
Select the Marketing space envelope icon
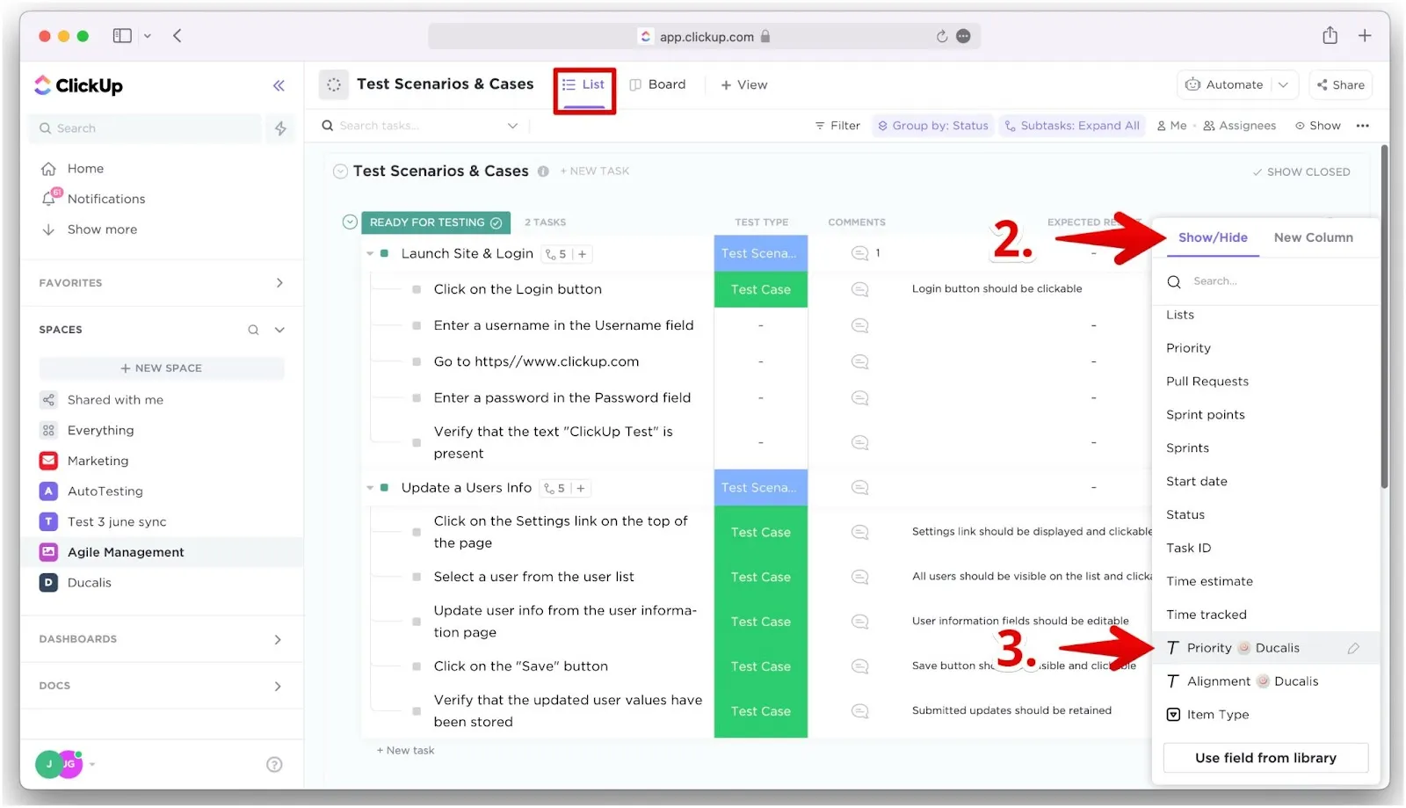[48, 460]
